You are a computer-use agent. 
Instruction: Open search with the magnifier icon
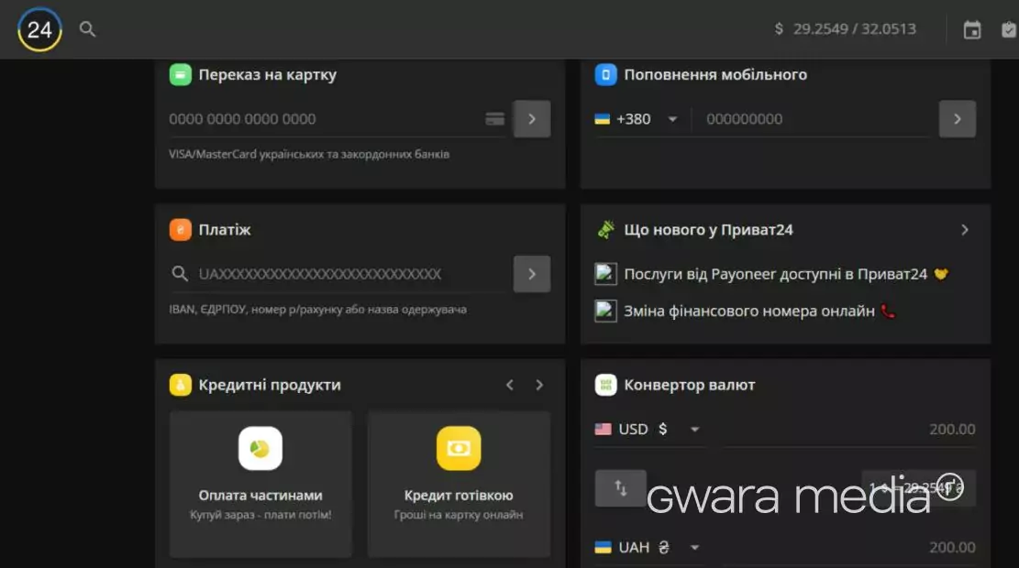[87, 29]
